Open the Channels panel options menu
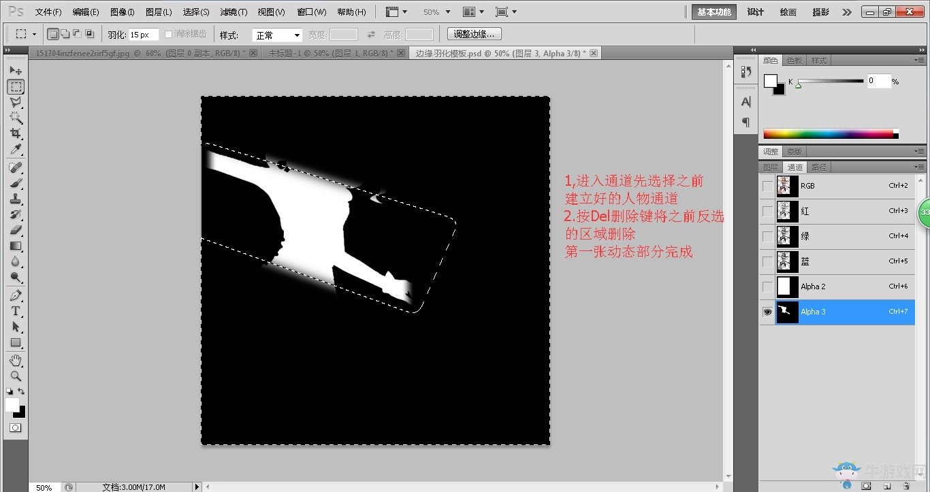Image resolution: width=930 pixels, height=492 pixels. click(x=920, y=167)
